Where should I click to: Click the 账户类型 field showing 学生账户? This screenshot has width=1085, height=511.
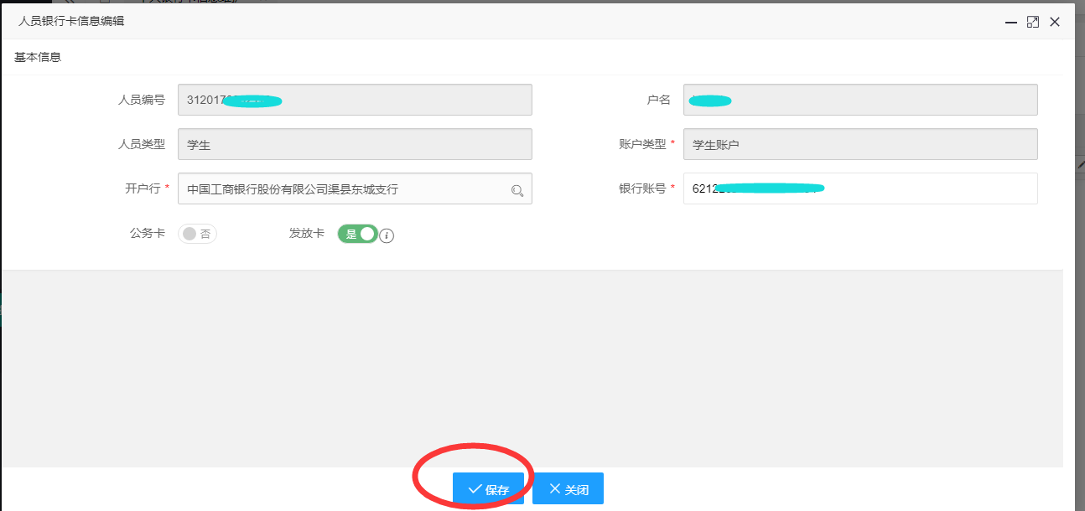point(859,144)
